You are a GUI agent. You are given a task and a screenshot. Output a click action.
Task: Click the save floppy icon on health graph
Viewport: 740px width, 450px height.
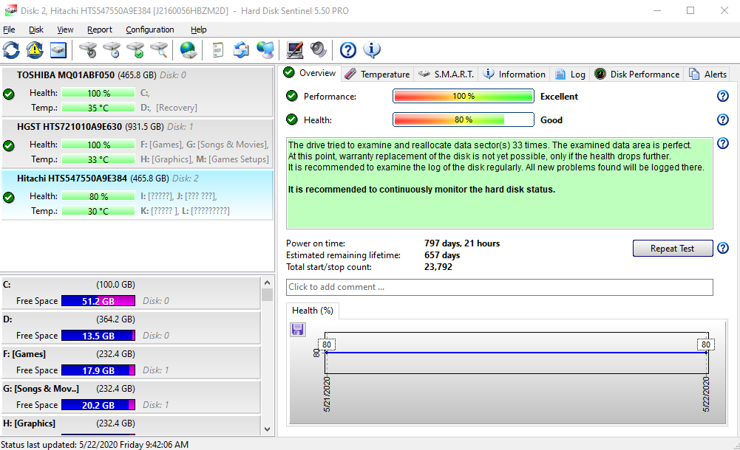coord(298,329)
